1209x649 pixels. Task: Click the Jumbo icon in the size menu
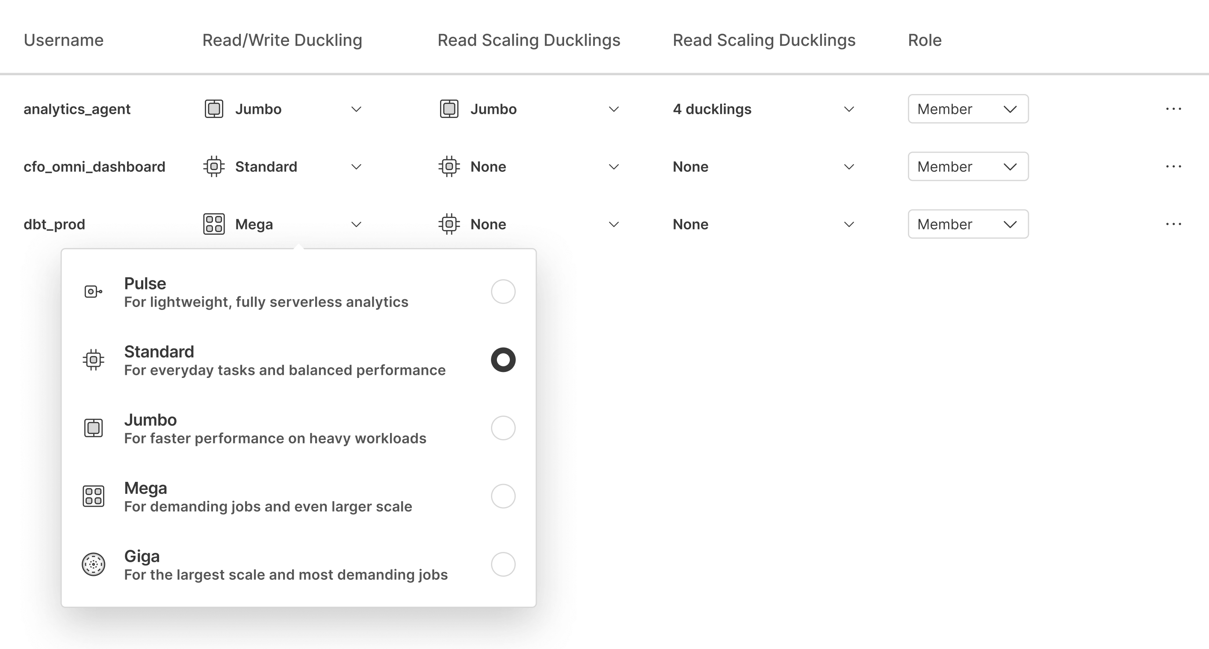[x=93, y=428]
